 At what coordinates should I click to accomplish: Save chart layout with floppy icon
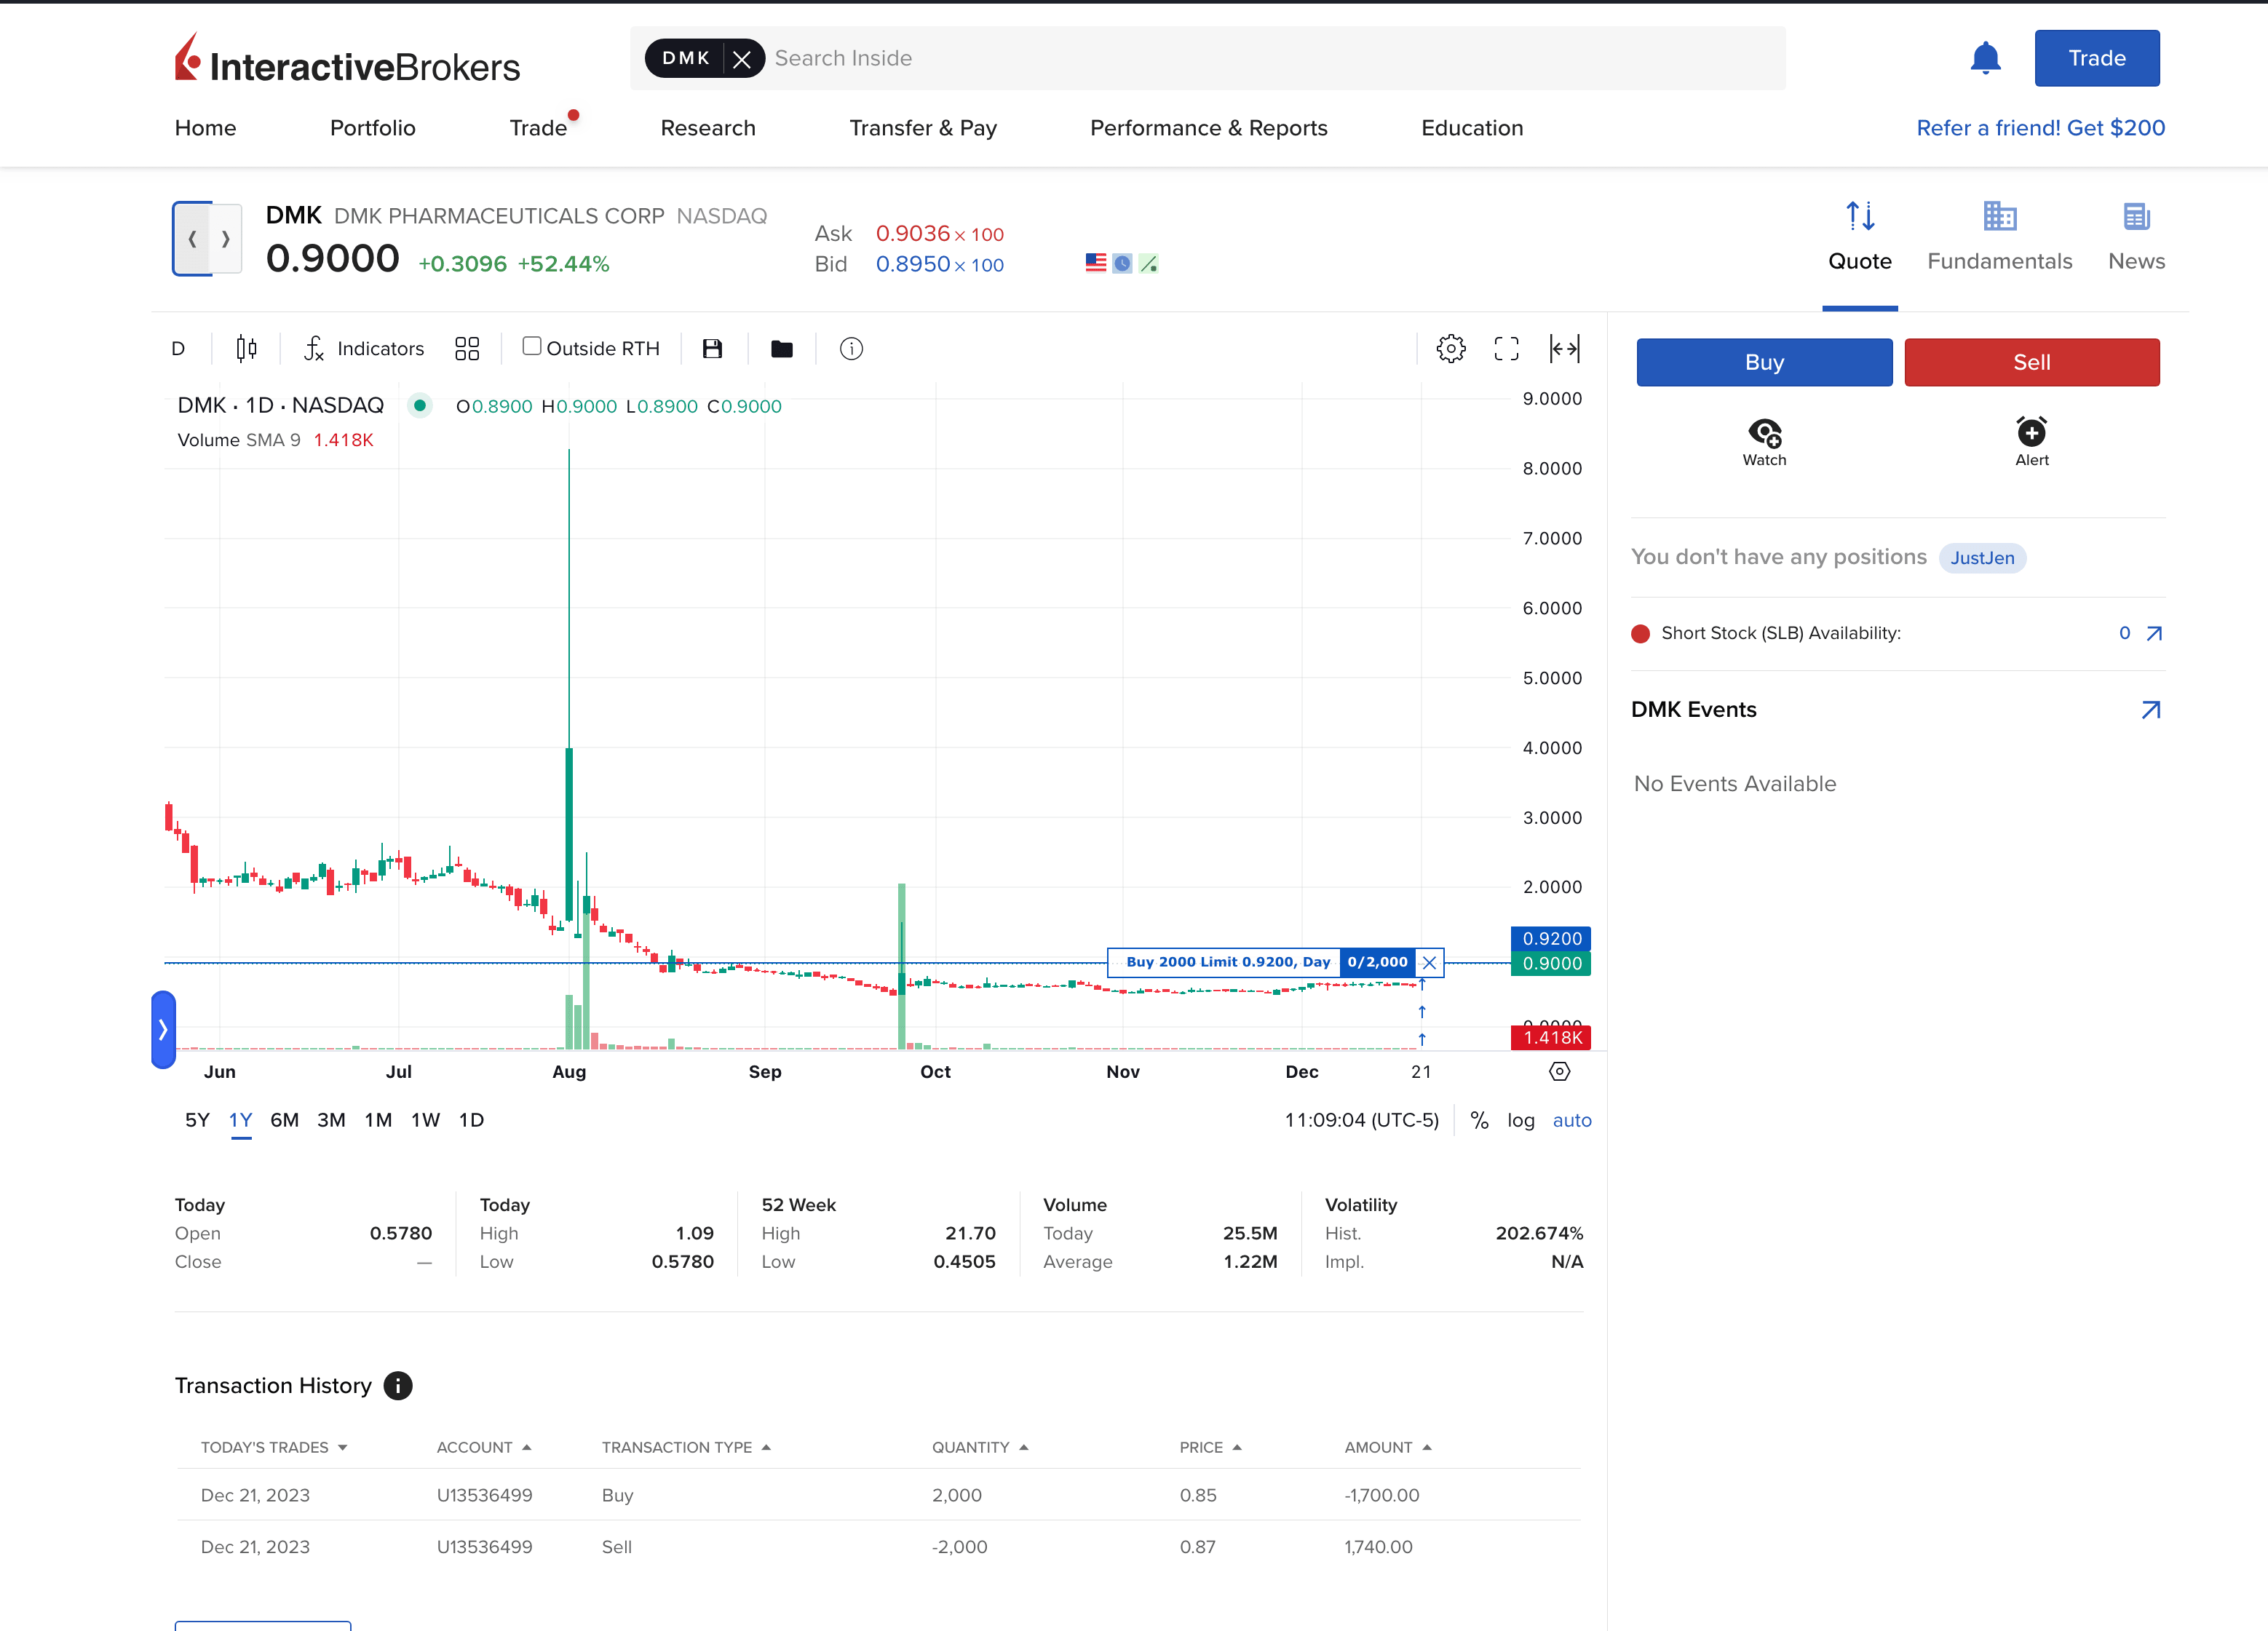coord(712,348)
